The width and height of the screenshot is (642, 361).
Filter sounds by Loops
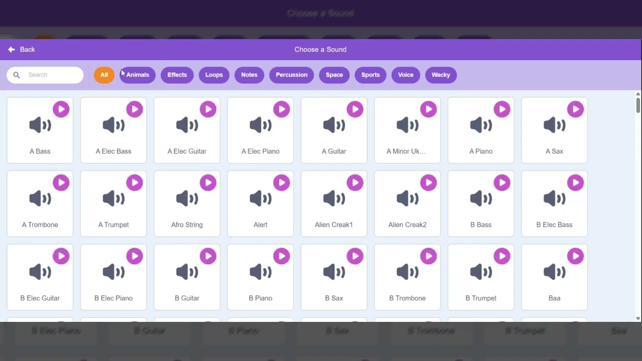[x=214, y=75]
